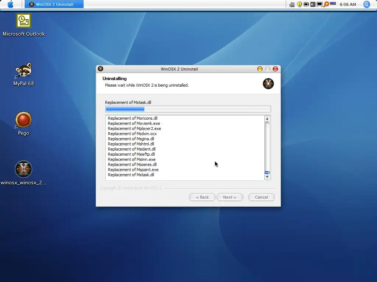Click status text above progress bar
Viewport: 377px width, 282px height.
click(128, 102)
